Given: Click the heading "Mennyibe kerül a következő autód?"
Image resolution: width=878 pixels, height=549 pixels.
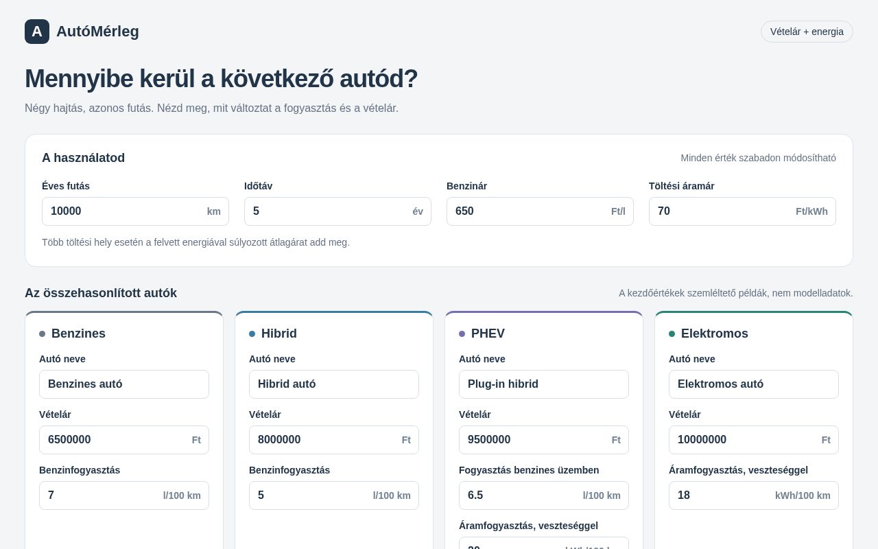Looking at the screenshot, I should point(221,79).
